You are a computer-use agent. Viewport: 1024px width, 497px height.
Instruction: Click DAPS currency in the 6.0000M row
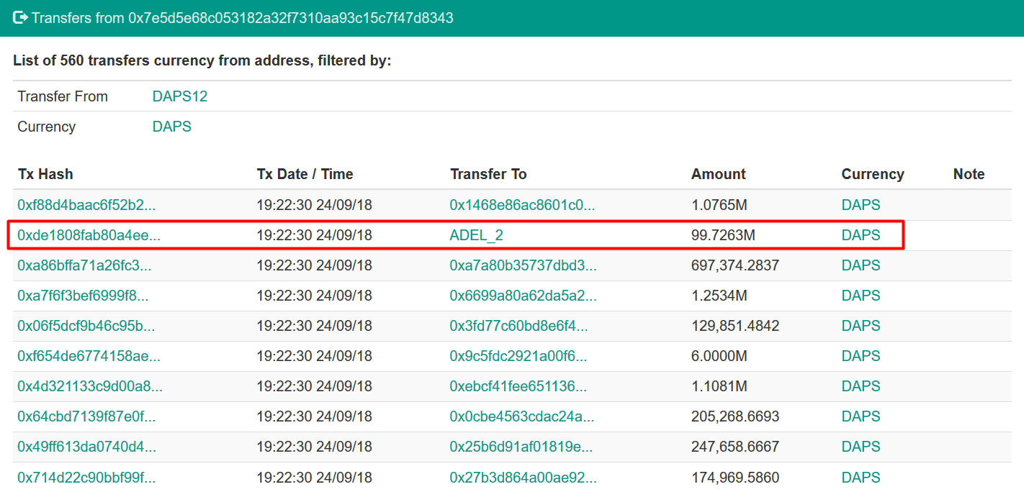point(861,356)
